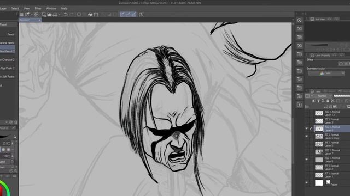Open Clip Studio support icon right of snap toggles
The width and height of the screenshot is (350, 196).
(141, 15)
